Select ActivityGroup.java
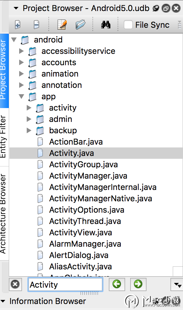Viewport: 183px width, 310px height. tap(84, 164)
